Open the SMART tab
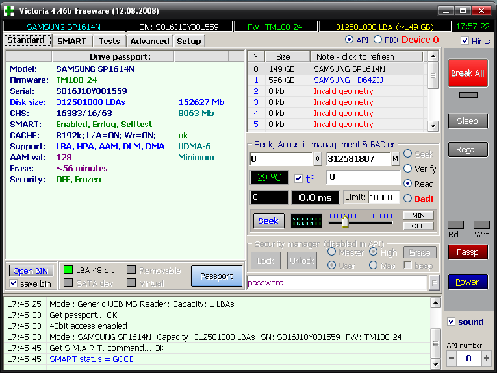Image resolution: width=497 pixels, height=373 pixels. [71, 41]
